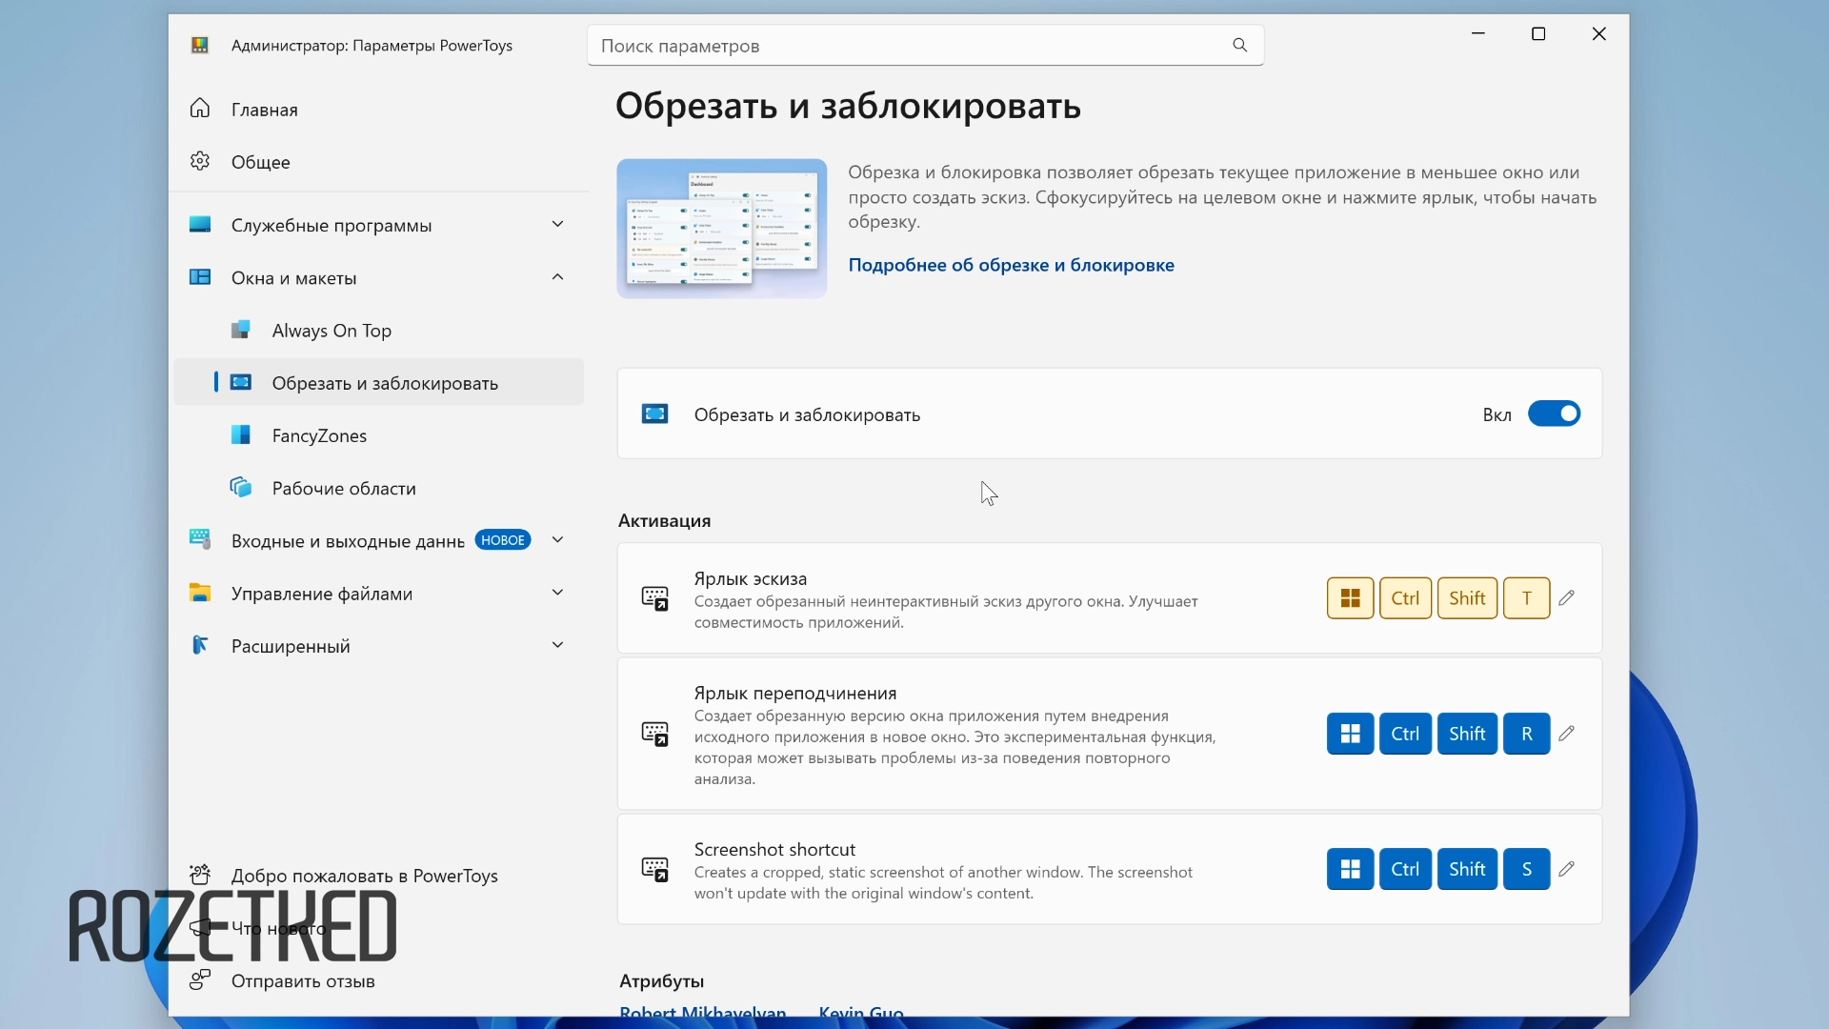Image resolution: width=1829 pixels, height=1029 pixels.
Task: Click the Поиск параметров search field
Action: [905, 46]
